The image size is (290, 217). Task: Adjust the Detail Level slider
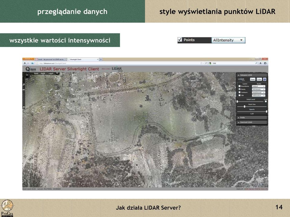251,102
